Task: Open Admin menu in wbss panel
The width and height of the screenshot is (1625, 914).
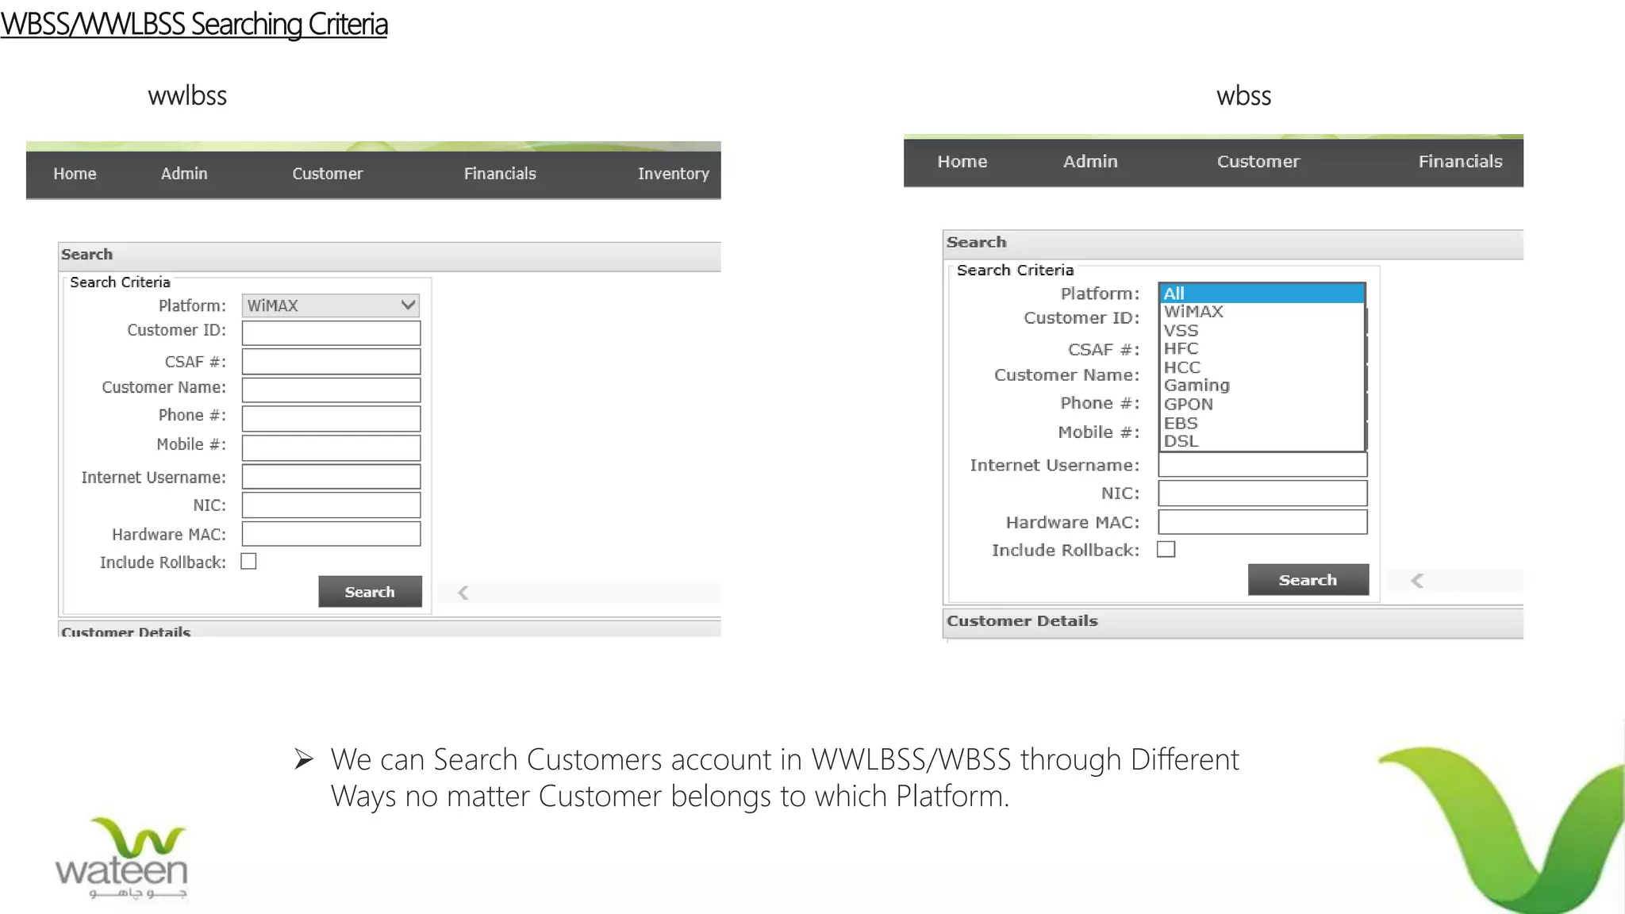Action: coord(1090,162)
